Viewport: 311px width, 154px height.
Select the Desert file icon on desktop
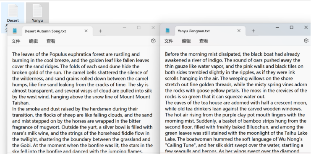click(13, 13)
